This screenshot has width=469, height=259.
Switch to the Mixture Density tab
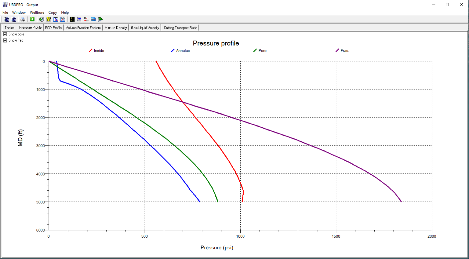(116, 27)
